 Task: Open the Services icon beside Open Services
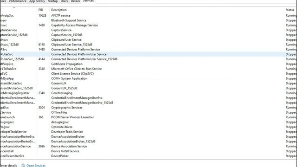[x=23, y=166]
